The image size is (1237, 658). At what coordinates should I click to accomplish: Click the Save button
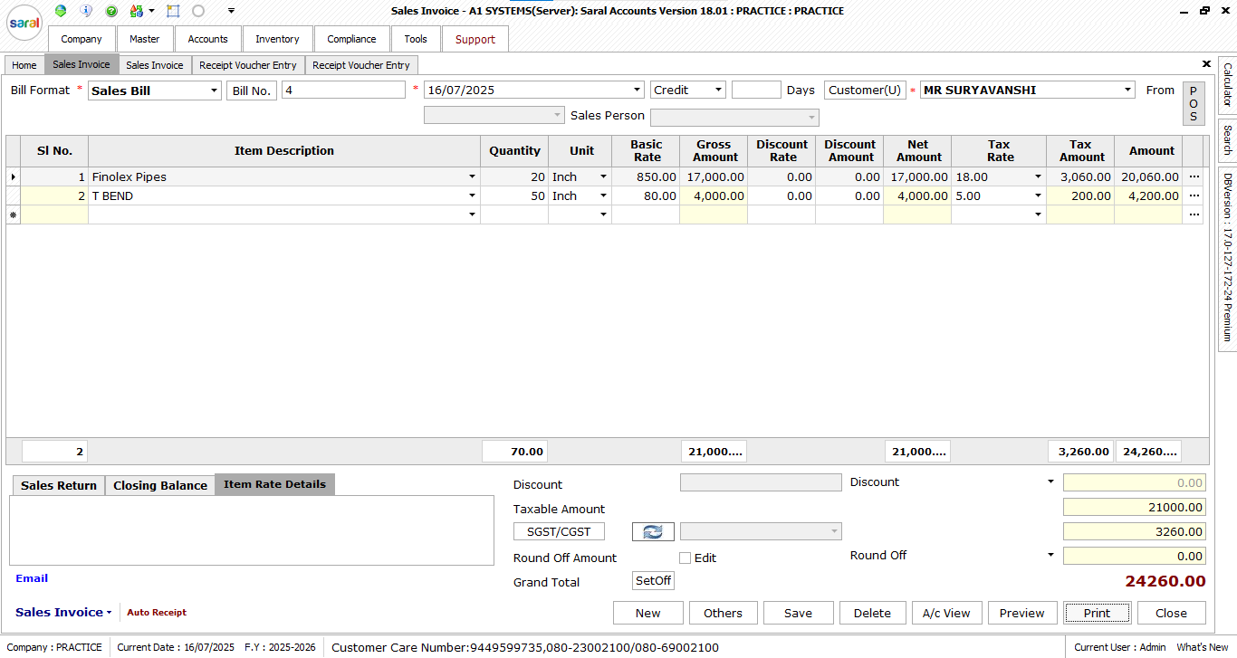(x=798, y=613)
